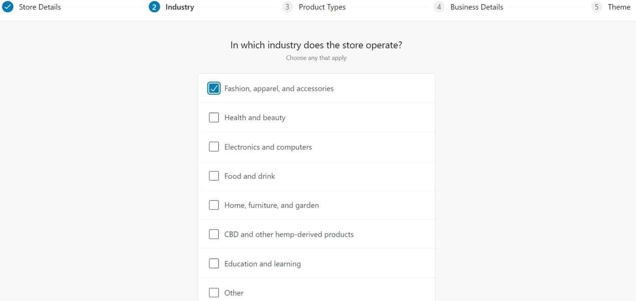Click the step 2 Industry number badge

pos(154,7)
